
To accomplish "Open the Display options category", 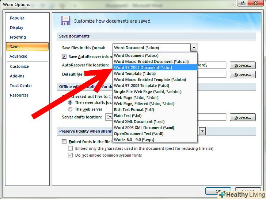I will point(16,28).
